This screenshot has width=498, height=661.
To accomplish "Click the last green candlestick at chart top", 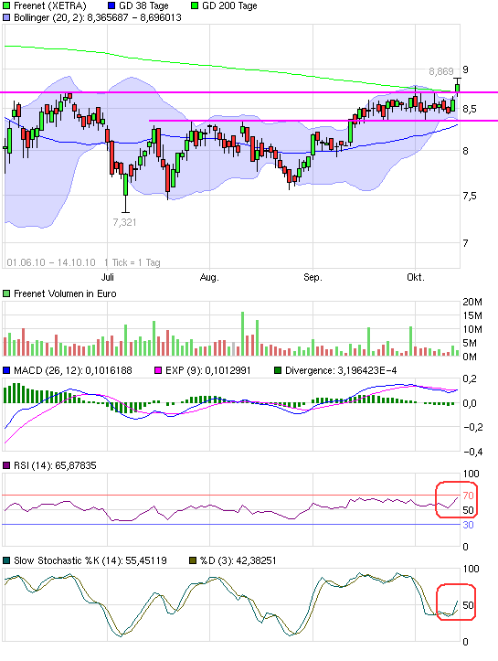I will pyautogui.click(x=457, y=87).
